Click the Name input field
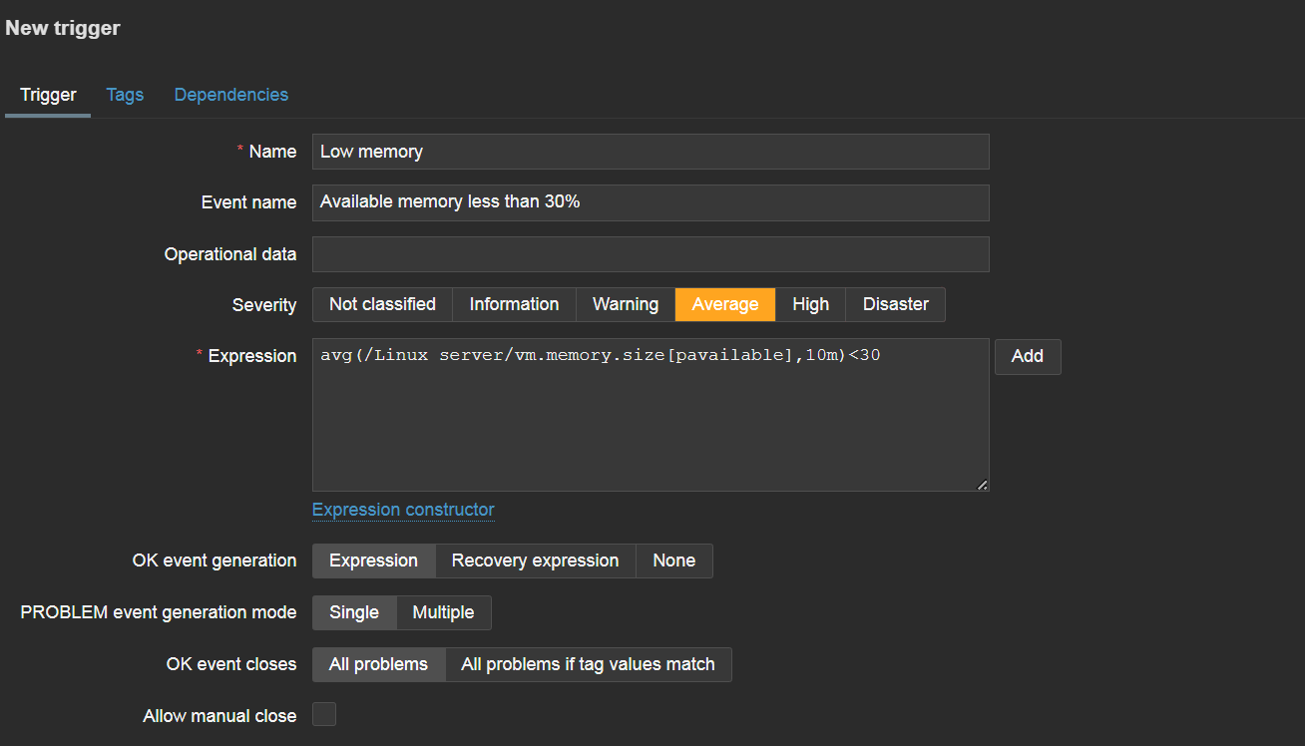This screenshot has height=746, width=1305. pyautogui.click(x=651, y=152)
